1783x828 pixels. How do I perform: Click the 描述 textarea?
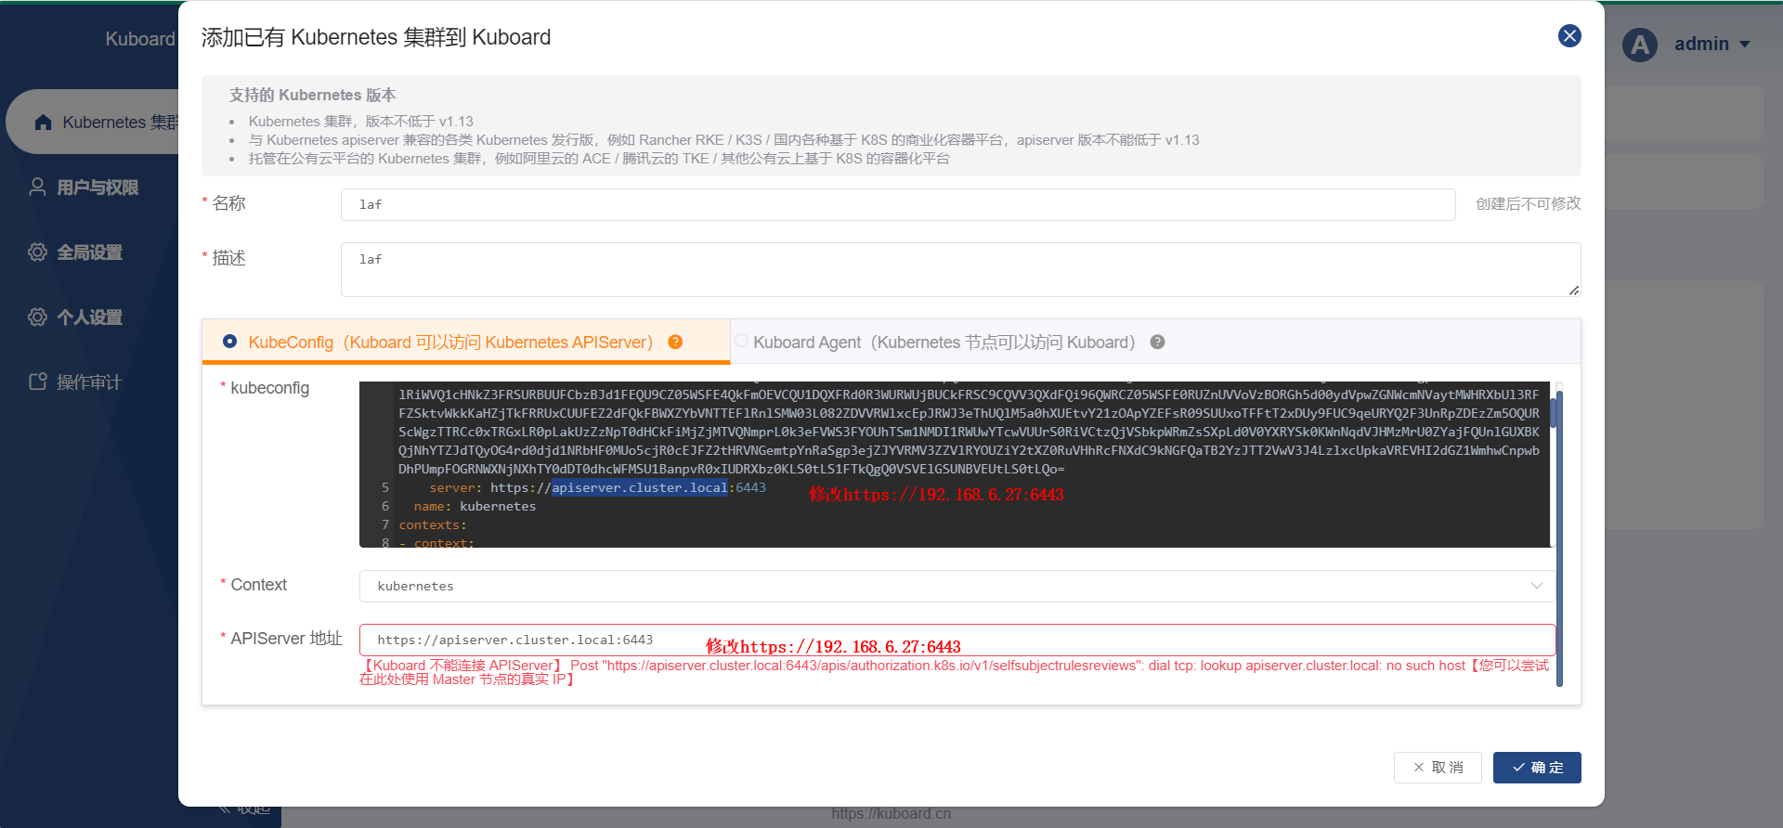[x=960, y=269]
